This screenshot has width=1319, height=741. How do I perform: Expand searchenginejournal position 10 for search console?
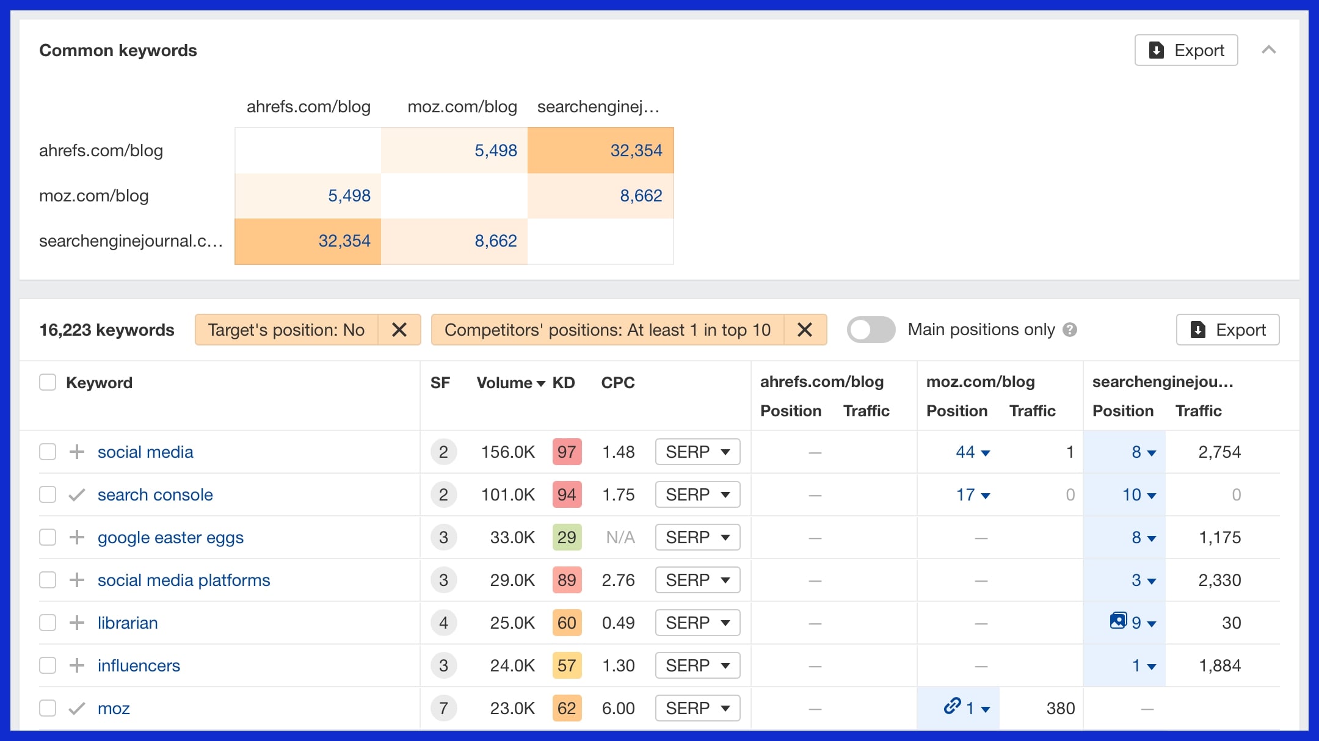point(1139,494)
